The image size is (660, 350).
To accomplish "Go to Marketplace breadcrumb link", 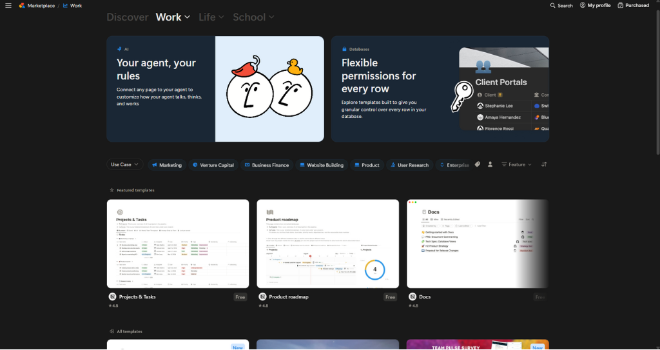I will point(41,5).
